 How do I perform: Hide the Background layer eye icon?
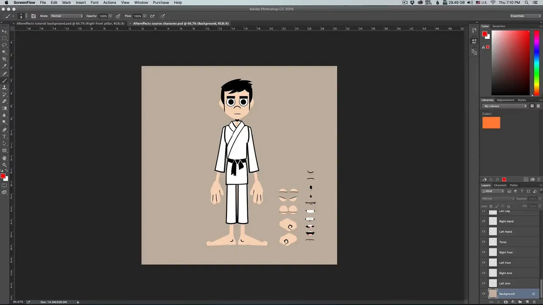484,294
